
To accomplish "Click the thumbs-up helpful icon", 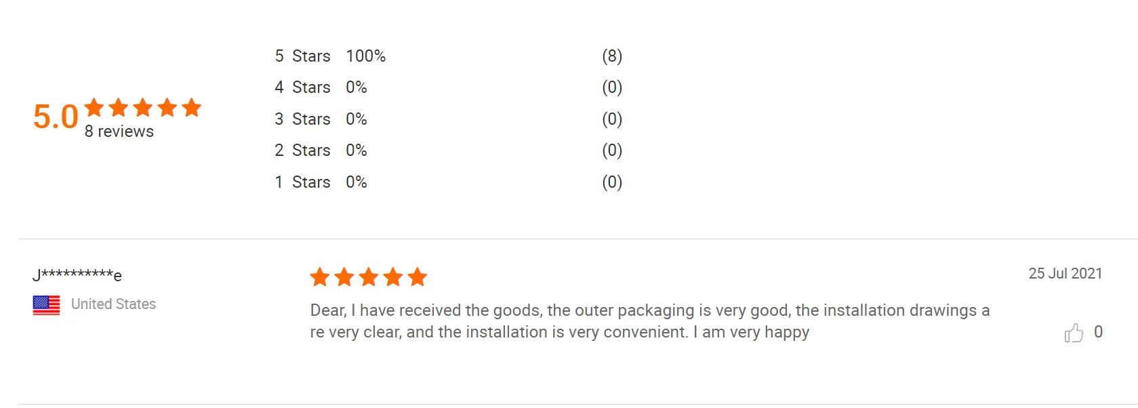I will click(x=1073, y=333).
